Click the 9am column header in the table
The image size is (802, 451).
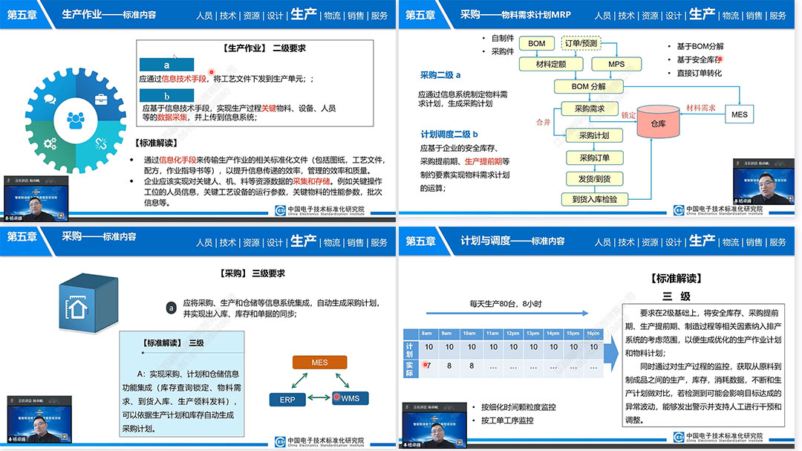447,334
